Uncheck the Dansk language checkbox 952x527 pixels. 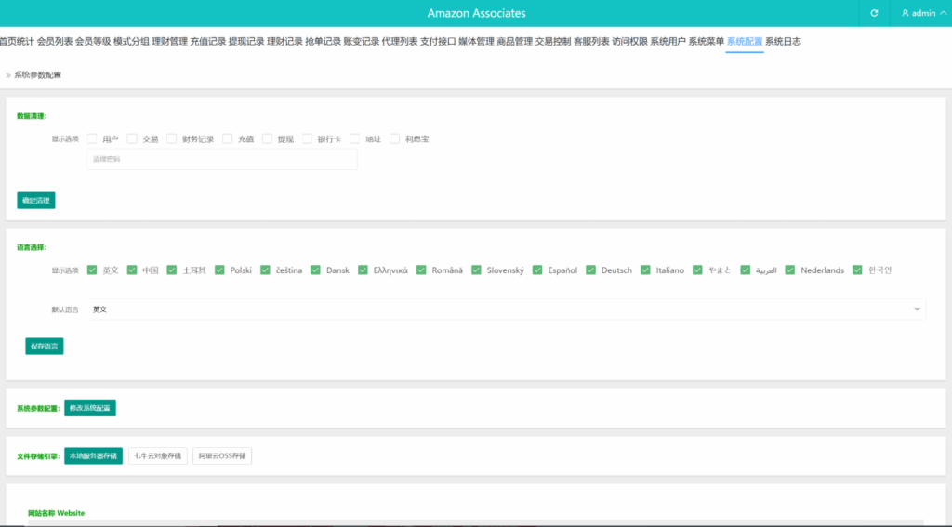(315, 270)
